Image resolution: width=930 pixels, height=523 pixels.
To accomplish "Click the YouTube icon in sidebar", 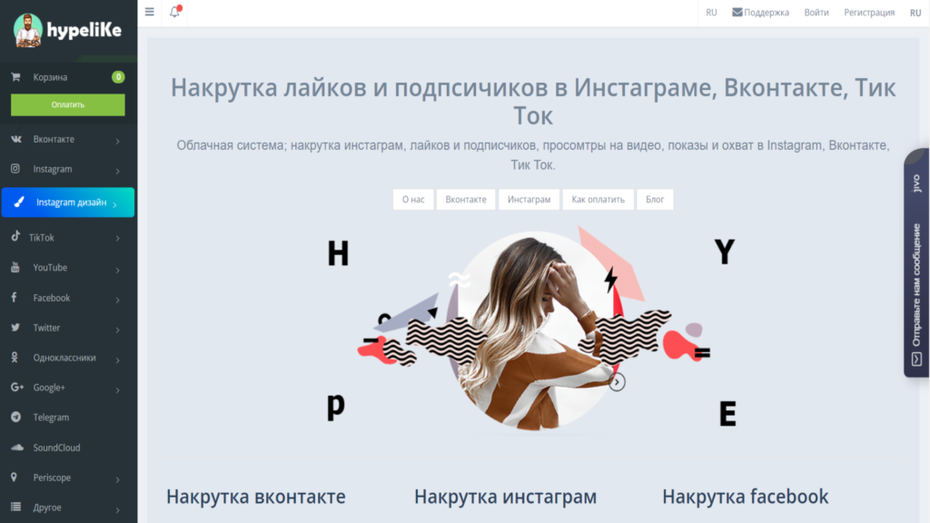I will tap(15, 268).
